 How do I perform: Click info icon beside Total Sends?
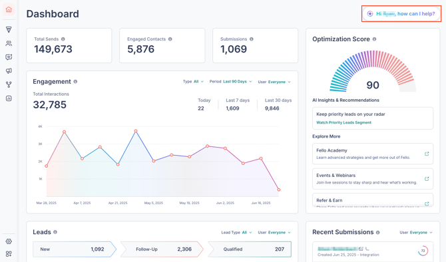[x=63, y=39]
